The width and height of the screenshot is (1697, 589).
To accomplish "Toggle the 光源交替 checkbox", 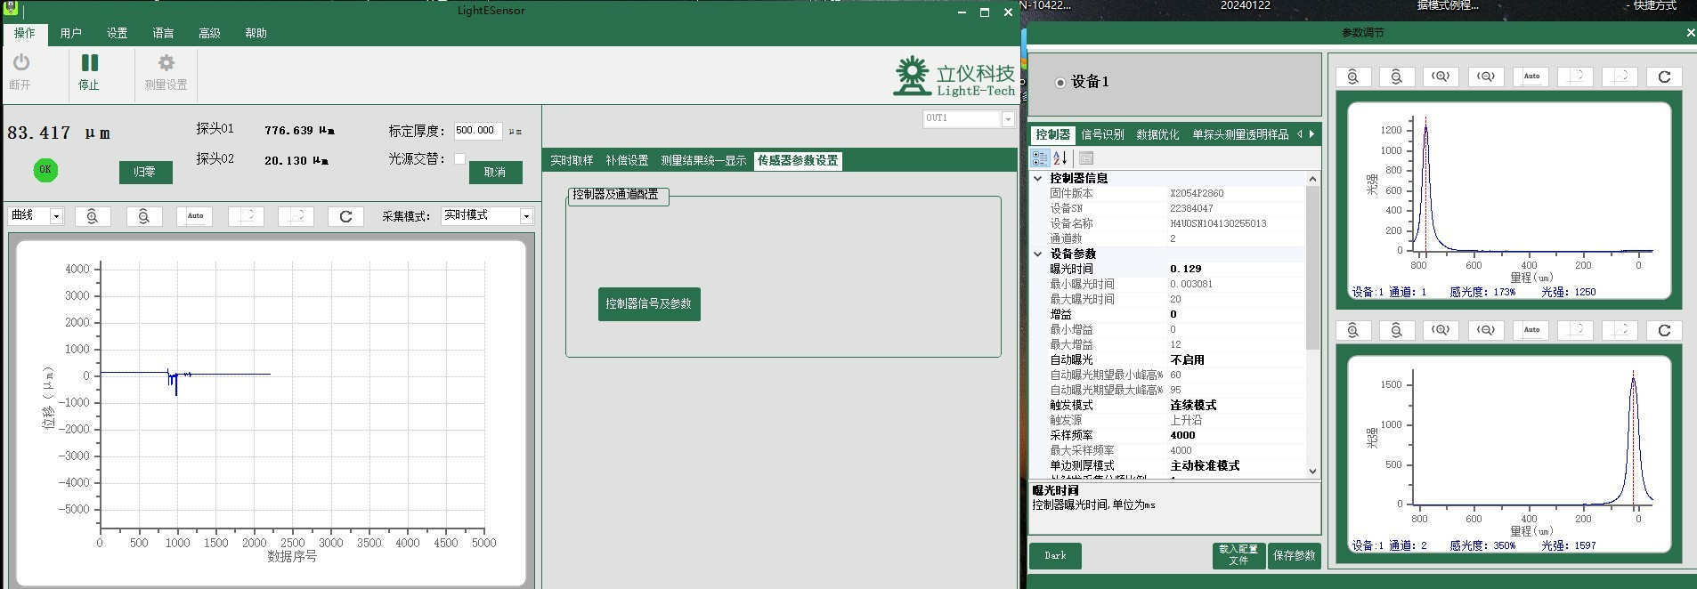I will 459,159.
